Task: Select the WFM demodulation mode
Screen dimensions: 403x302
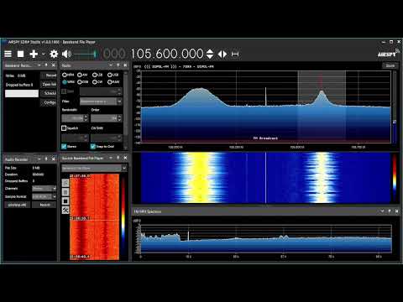Action: (68, 82)
